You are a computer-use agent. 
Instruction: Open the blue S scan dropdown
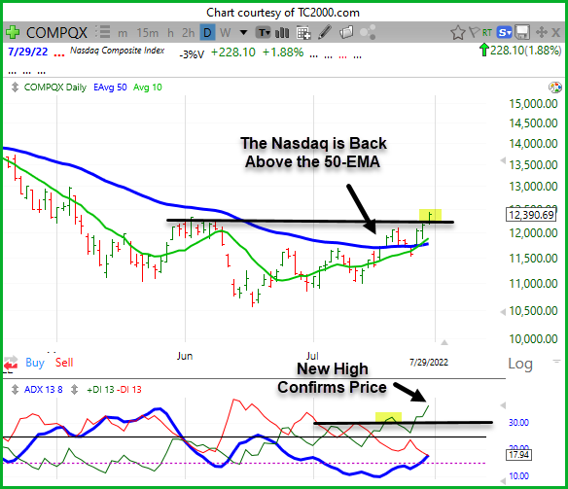(504, 33)
